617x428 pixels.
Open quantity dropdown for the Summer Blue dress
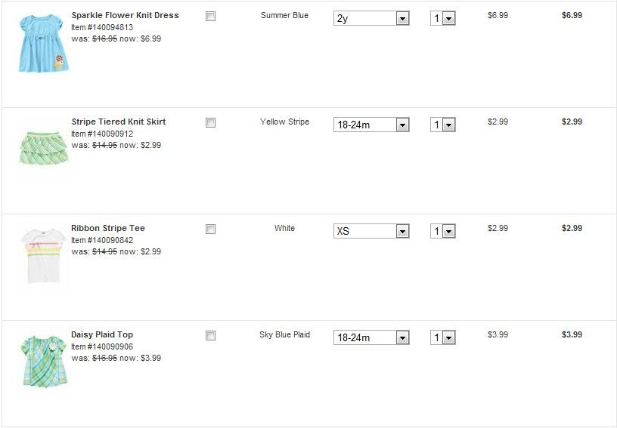point(443,18)
